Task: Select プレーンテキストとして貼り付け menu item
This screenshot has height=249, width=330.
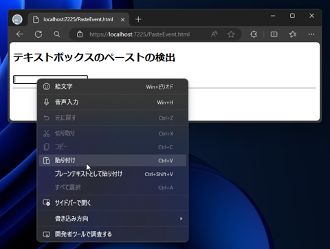Action: [113, 174]
